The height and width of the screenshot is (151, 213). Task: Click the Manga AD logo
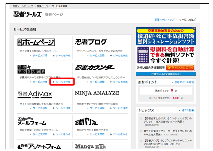click(90, 146)
